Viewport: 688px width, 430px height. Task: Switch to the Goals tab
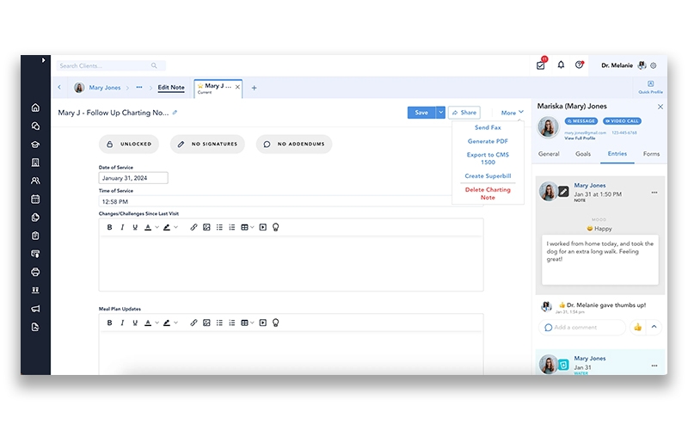(x=582, y=154)
